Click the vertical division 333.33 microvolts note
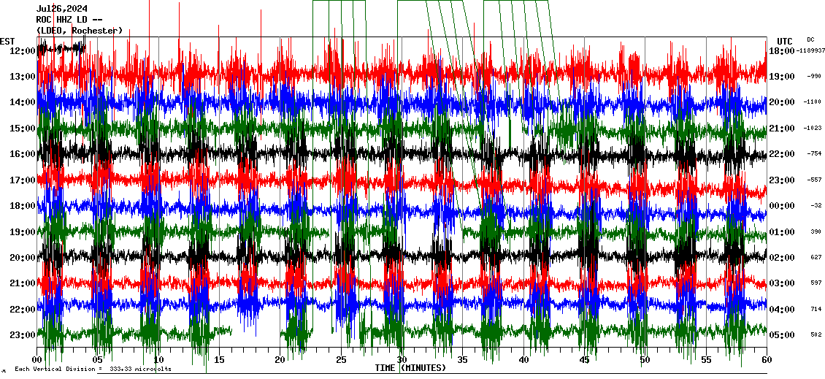 [x=93, y=369]
